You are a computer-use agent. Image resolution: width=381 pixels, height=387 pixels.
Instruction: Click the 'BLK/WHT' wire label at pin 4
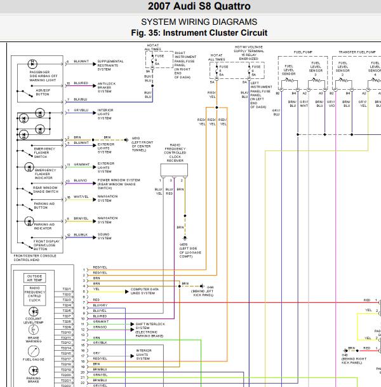point(81,61)
